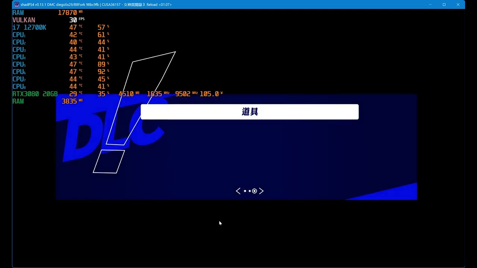This screenshot has width=477, height=268.
Task: Click the 92 % load value beside CPU6
Action: [103, 72]
